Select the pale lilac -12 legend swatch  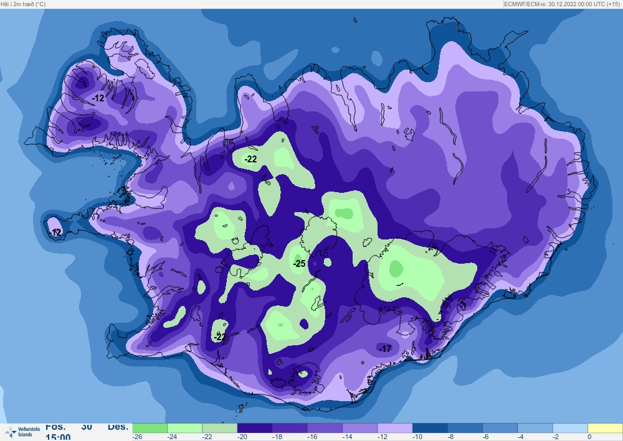[x=394, y=428]
